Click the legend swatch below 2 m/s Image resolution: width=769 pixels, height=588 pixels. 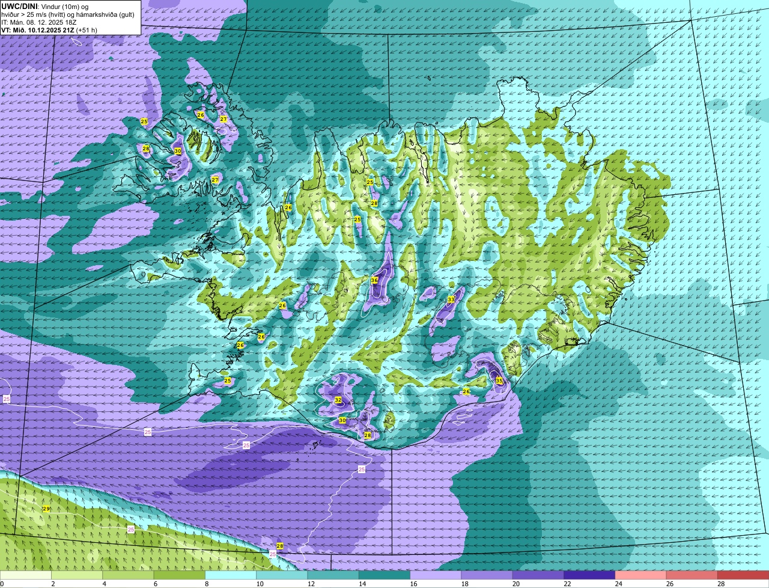click(26, 575)
